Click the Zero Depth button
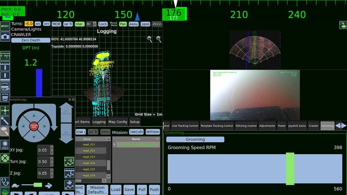Screen dimensions: 347x195 tap(31, 40)
